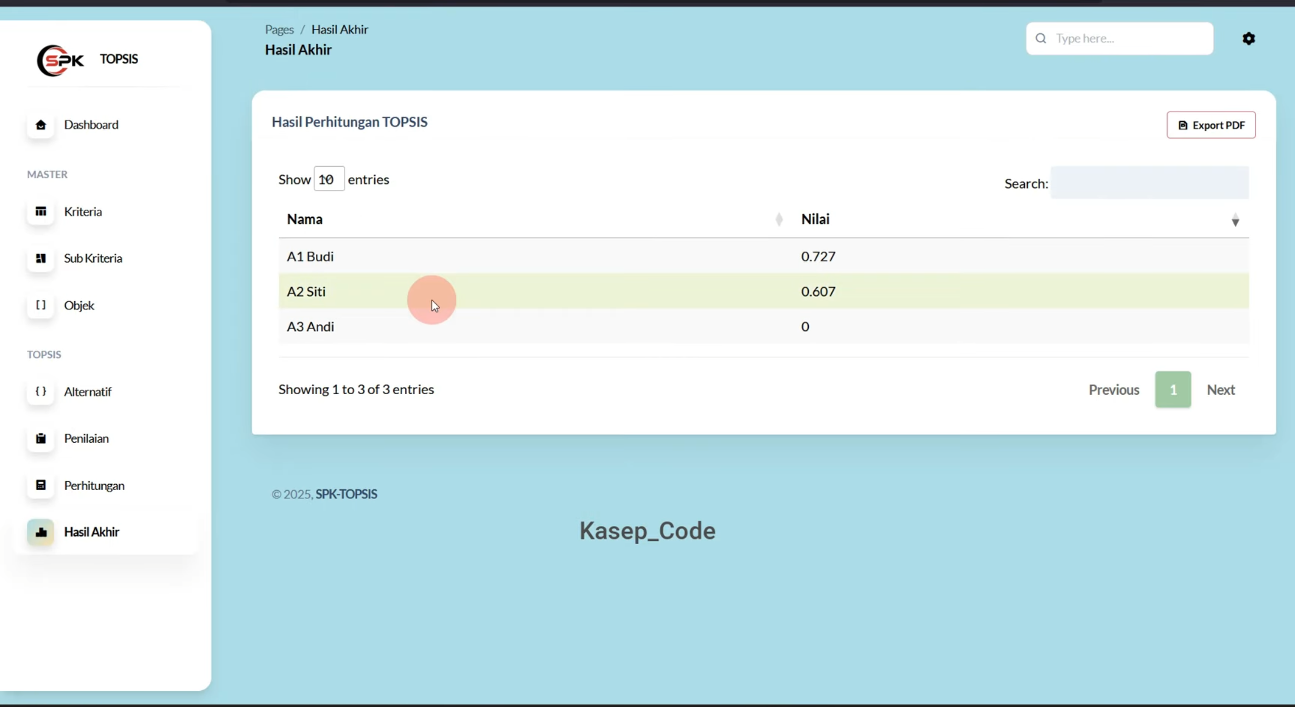This screenshot has width=1295, height=707.
Task: Click the Objek brackets icon
Action: point(40,305)
